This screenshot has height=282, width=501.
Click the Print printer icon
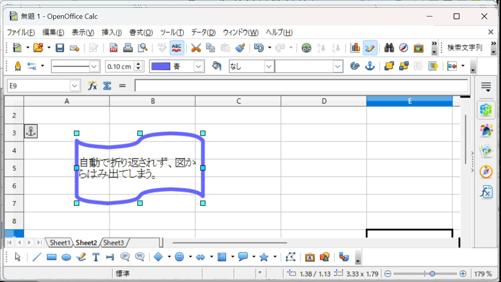128,48
